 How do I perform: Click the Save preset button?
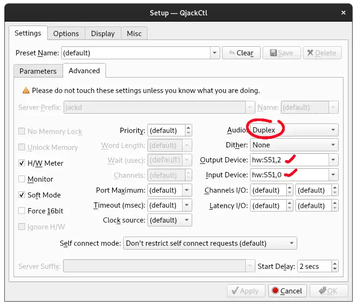pyautogui.click(x=282, y=53)
